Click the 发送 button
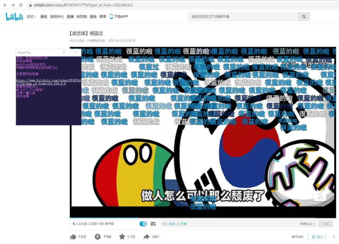The width and height of the screenshot is (339, 244). 326,224
